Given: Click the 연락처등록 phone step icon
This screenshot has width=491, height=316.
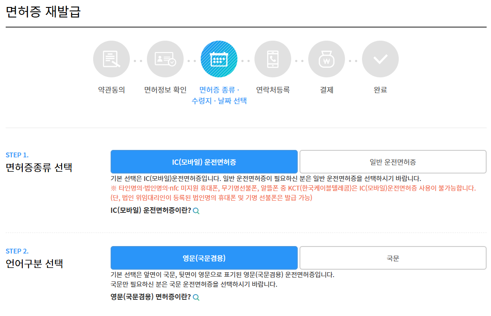Looking at the screenshot, I should (x=273, y=59).
